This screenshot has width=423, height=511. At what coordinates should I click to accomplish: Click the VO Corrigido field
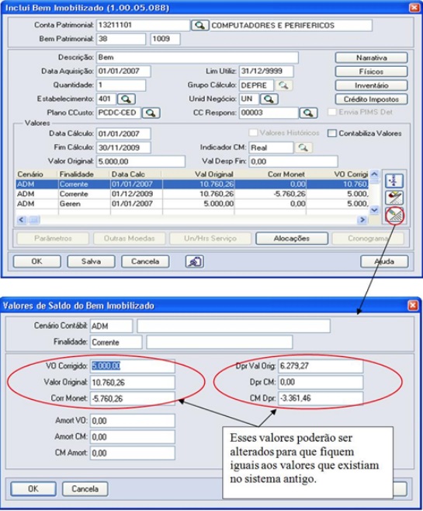pos(132,366)
